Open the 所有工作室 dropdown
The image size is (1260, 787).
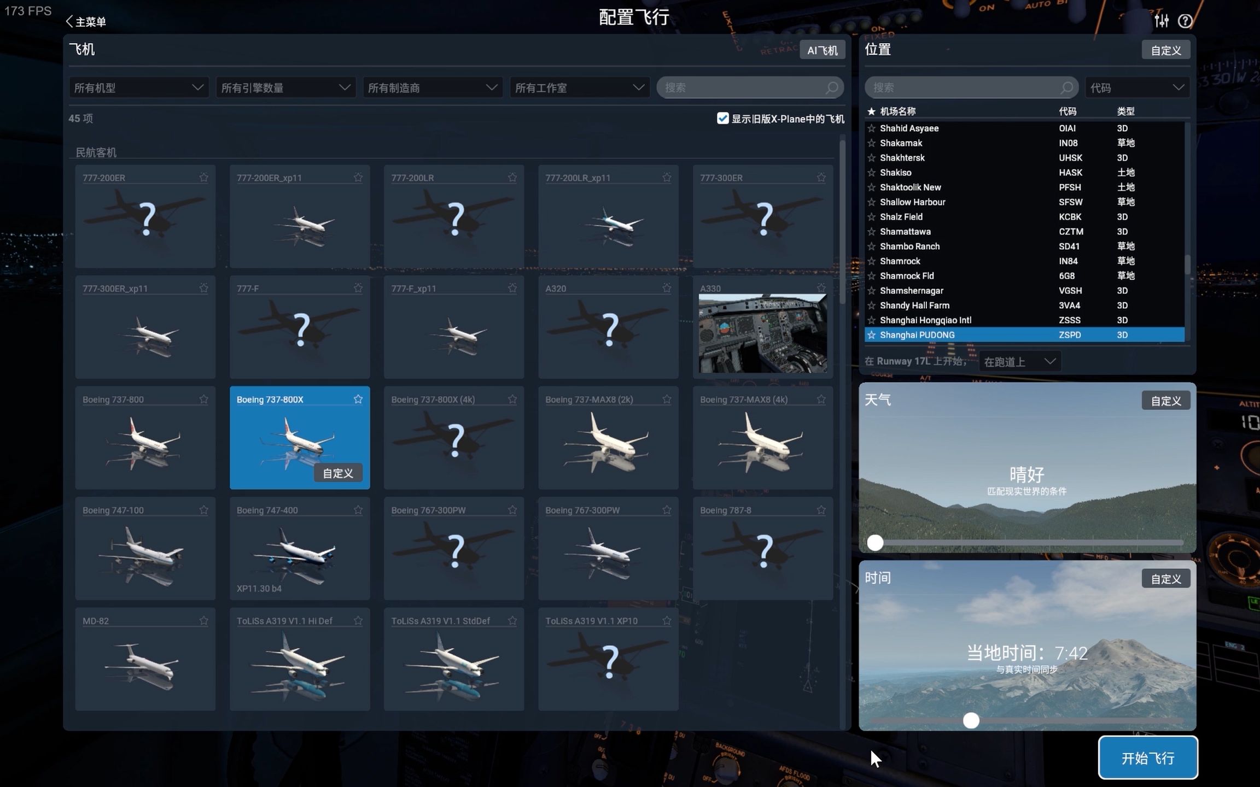(580, 87)
